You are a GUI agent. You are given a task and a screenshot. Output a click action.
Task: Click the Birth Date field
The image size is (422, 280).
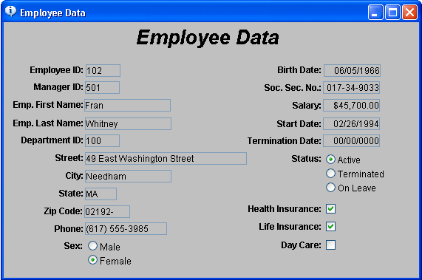[352, 70]
